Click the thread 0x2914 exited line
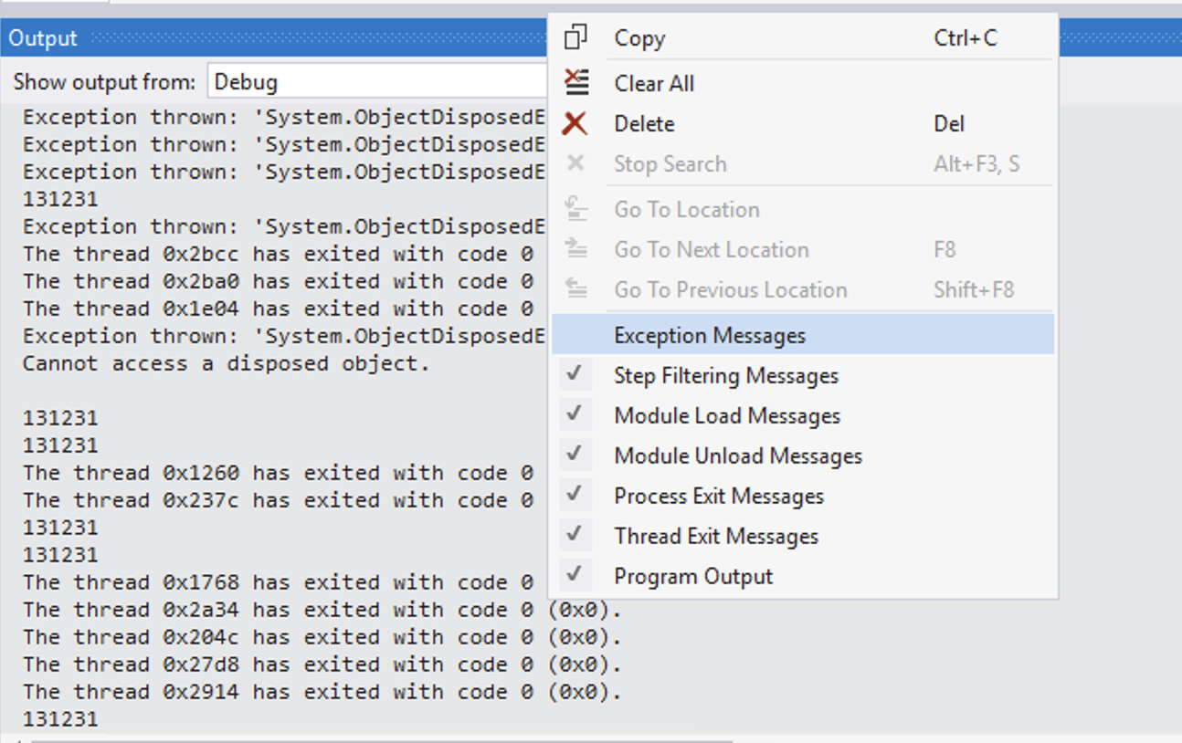Viewport: 1182px width, 743px height. pos(322,692)
